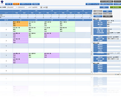Click the end date field after the tilde
This screenshot has width=121, height=112.
click(x=22, y=7)
